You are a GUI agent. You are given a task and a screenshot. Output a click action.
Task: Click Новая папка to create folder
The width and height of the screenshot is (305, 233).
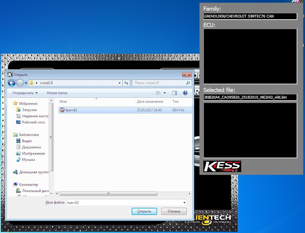57,93
